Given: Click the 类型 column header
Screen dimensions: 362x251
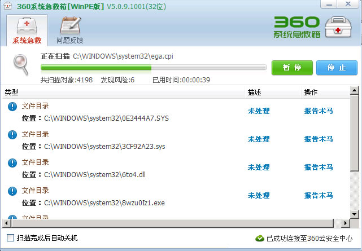Looking at the screenshot, I should coord(123,93).
